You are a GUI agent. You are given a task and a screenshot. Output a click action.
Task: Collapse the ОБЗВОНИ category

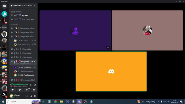(14, 25)
